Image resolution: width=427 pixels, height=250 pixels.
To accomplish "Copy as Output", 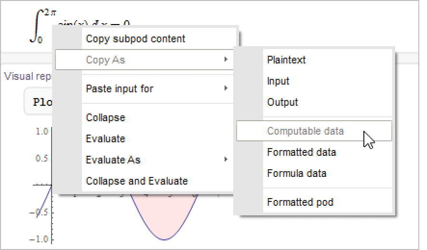I will point(282,102).
